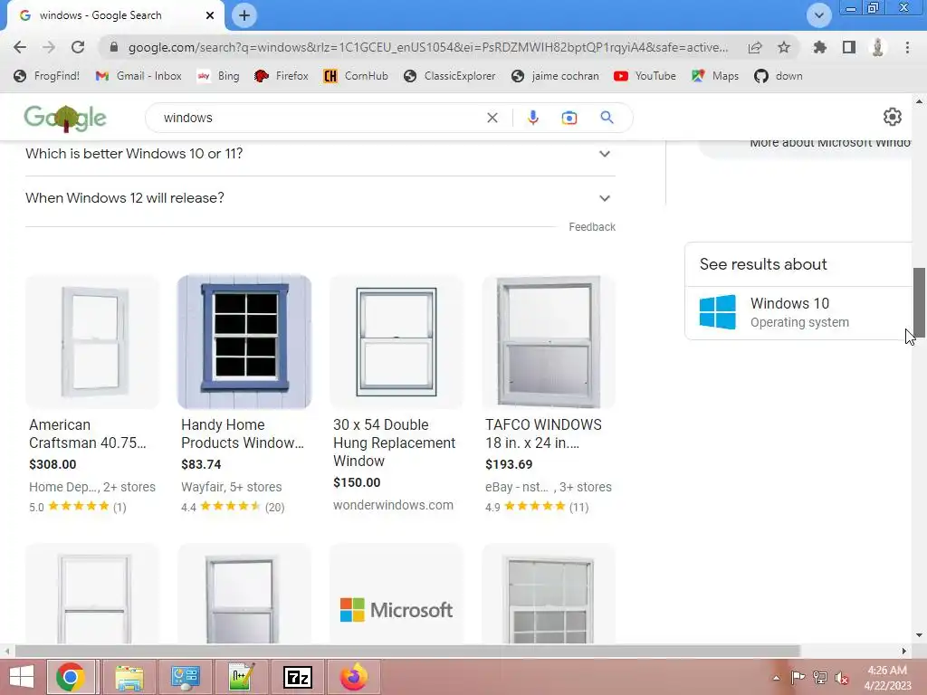Click the page scroll down arrow
This screenshot has width=927, height=695.
tap(919, 636)
